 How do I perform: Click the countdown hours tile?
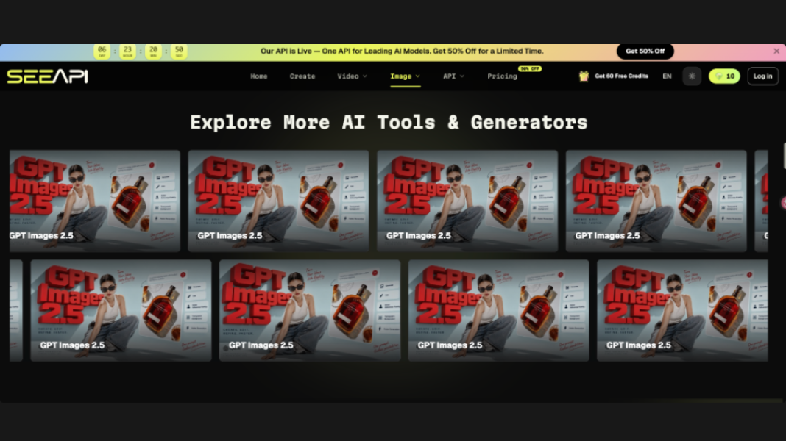click(127, 51)
